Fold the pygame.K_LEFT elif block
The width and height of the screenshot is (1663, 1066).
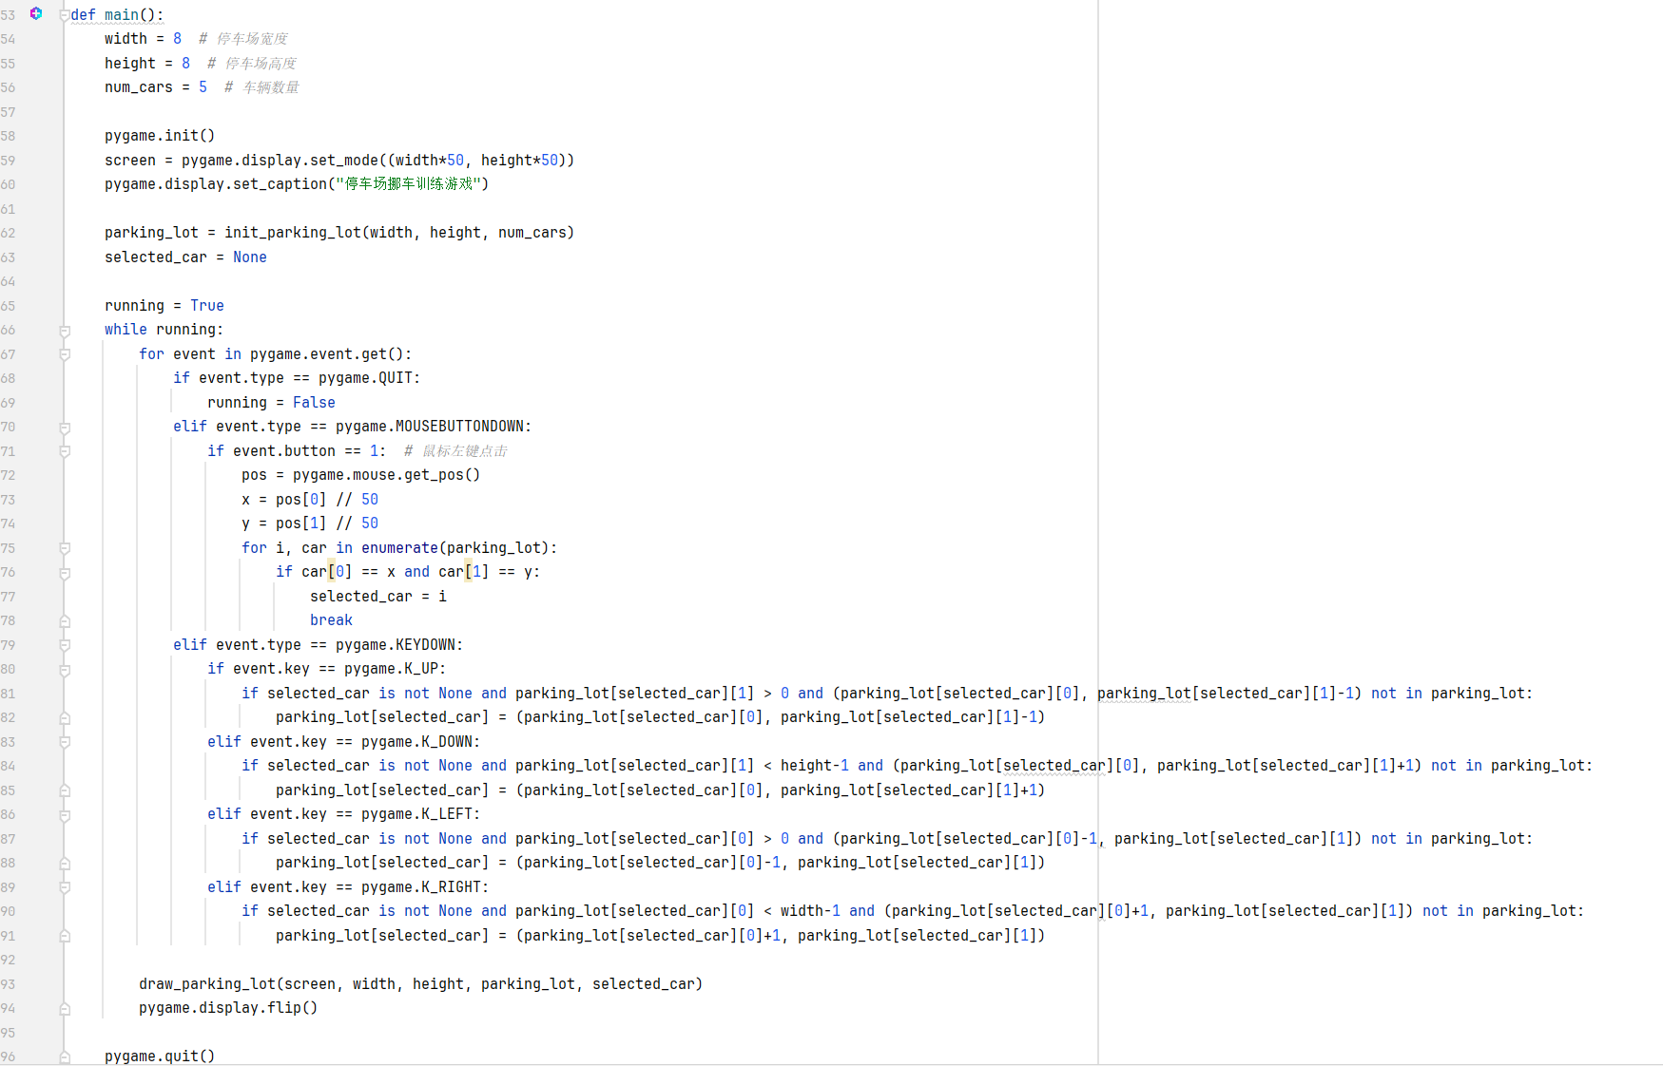65,815
